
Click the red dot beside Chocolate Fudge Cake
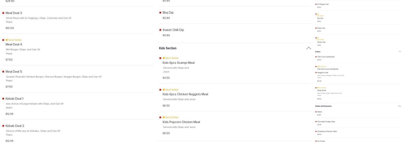[x=316, y=122]
